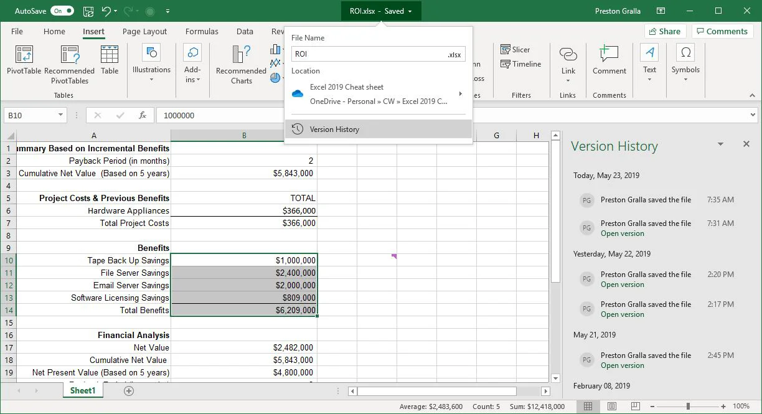The height and width of the screenshot is (414, 762).
Task: Select row 16 header
Action: 9,335
